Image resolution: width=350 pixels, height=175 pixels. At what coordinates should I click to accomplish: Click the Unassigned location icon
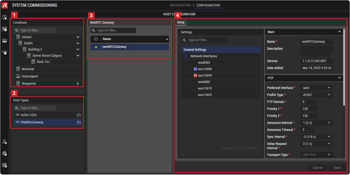[x=18, y=76]
